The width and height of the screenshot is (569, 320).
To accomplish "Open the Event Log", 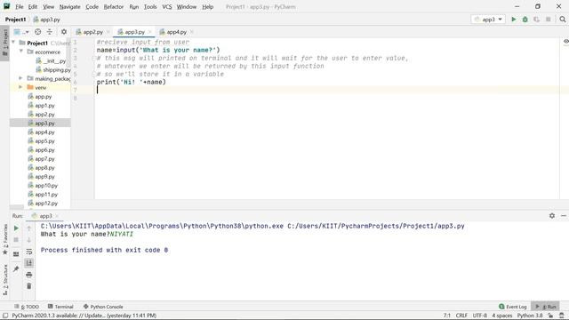I will pyautogui.click(x=513, y=307).
